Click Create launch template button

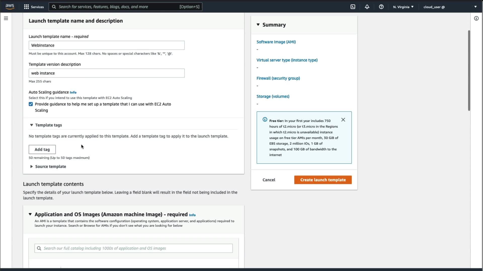pyautogui.click(x=323, y=180)
